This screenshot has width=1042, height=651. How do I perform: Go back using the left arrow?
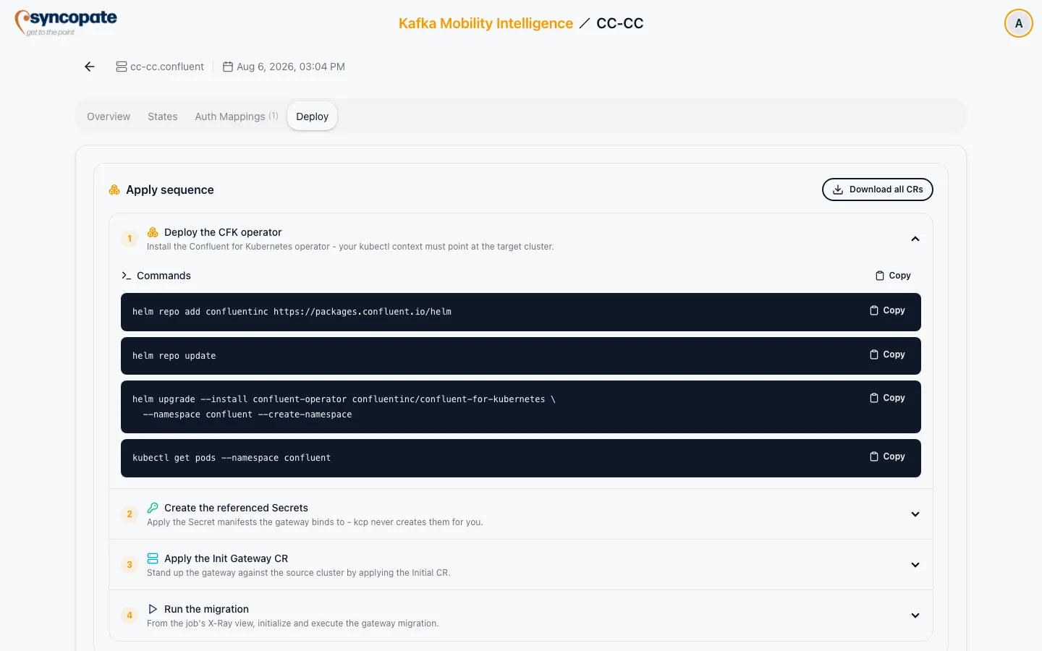pos(90,67)
